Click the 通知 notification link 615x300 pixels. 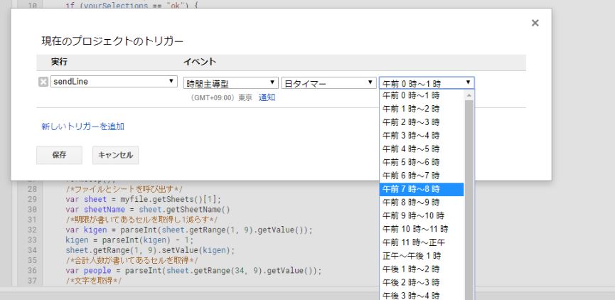point(267,97)
